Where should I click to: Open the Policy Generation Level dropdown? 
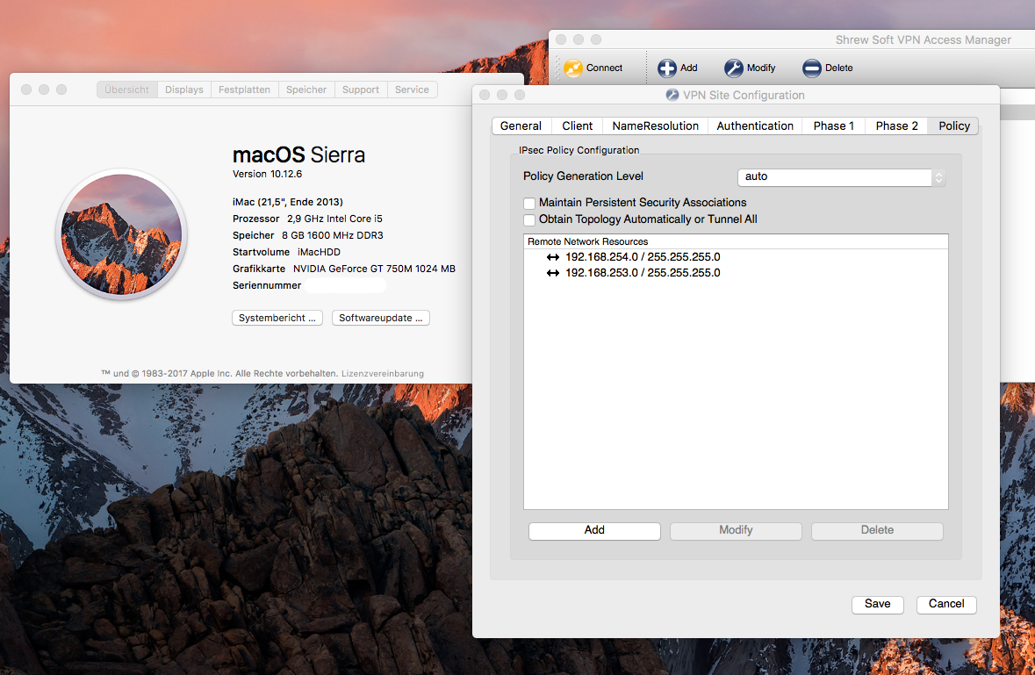click(x=842, y=176)
